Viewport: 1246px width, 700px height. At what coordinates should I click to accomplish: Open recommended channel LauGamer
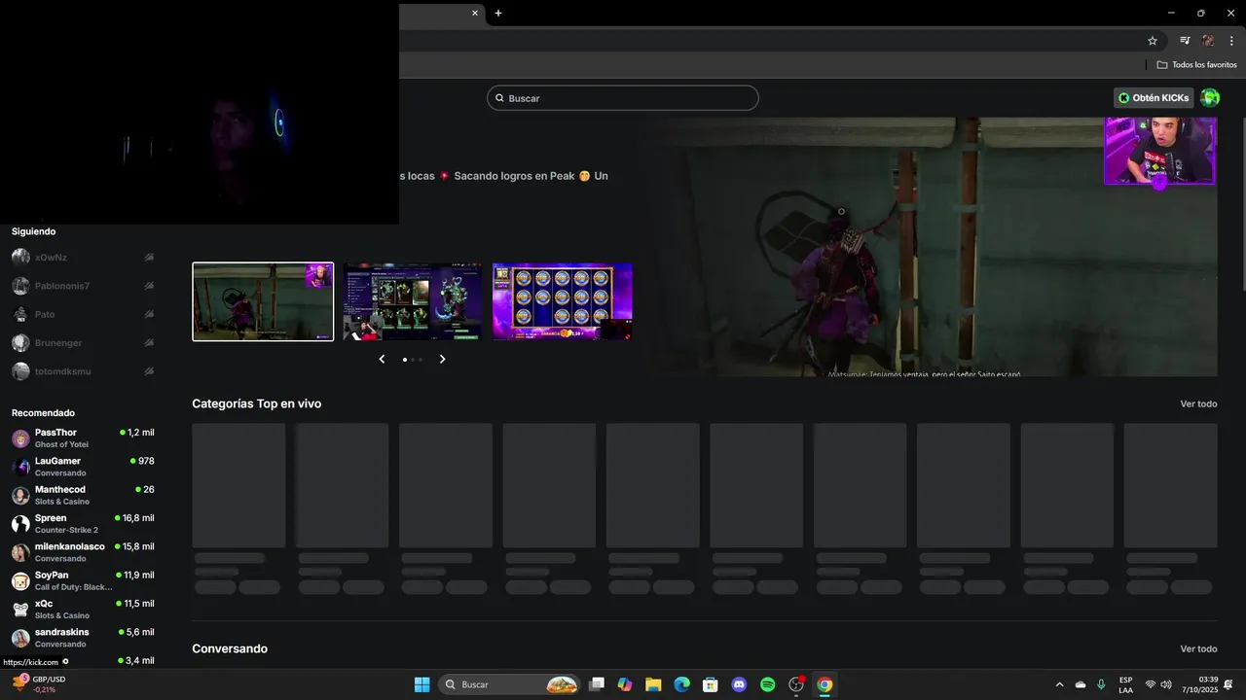(83, 467)
